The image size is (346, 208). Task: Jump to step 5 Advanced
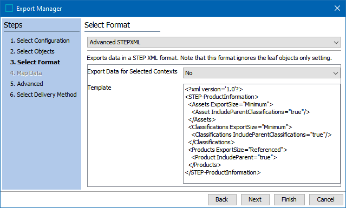coord(27,84)
